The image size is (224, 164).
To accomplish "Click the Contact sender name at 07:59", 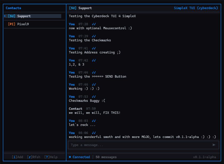I will tap(76, 109).
